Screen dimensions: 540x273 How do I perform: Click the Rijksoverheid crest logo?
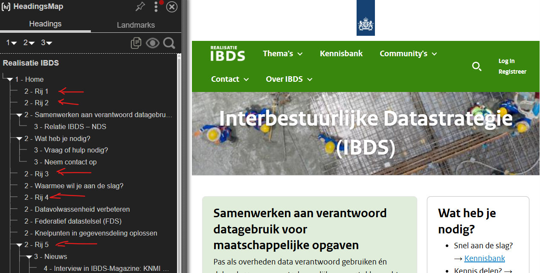[366, 18]
